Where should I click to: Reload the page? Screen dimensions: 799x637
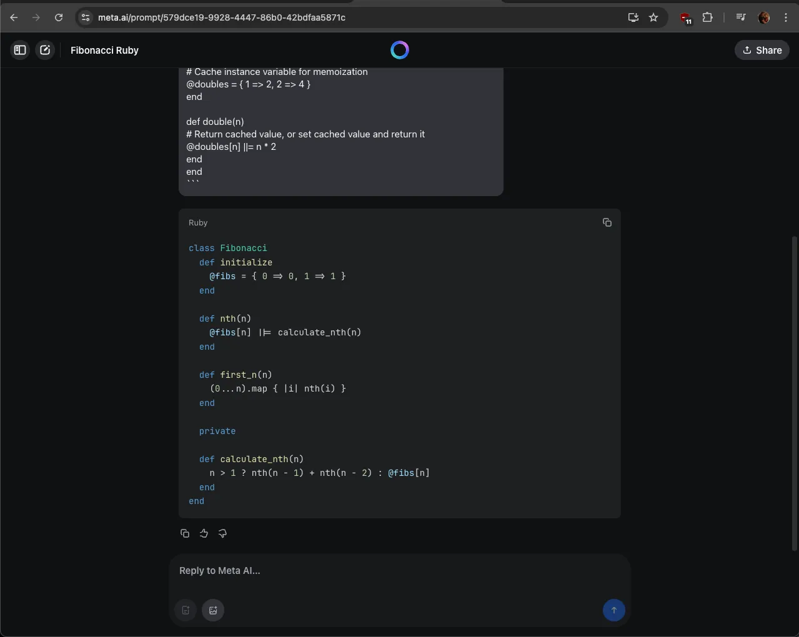59,17
